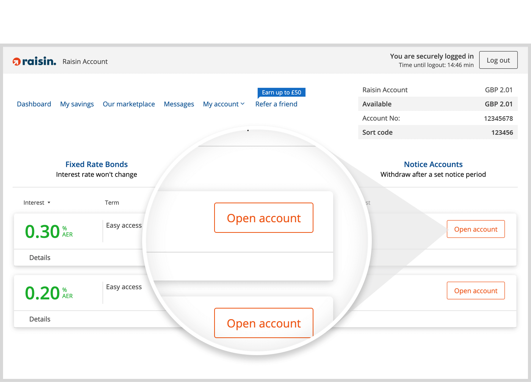Switch to the Fixed Rate Bonds tab

pos(96,164)
